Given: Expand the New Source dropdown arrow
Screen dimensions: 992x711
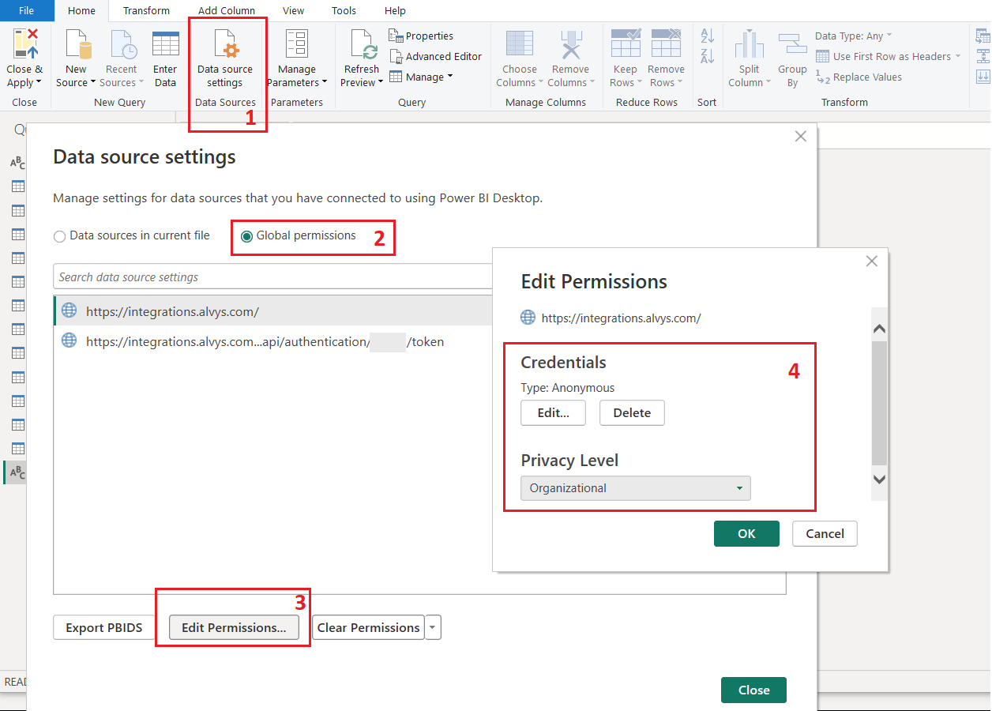Looking at the screenshot, I should [x=92, y=82].
